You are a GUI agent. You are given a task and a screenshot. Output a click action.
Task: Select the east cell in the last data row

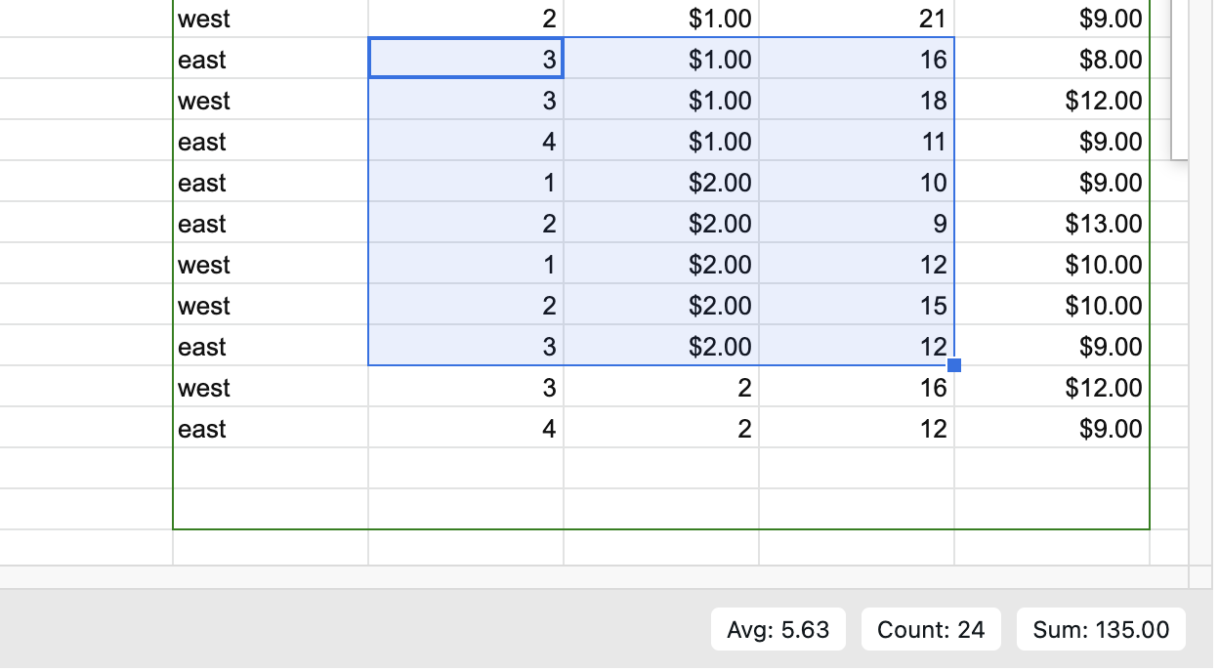point(271,429)
